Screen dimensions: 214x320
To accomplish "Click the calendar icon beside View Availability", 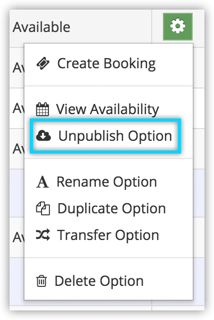I will tap(43, 109).
